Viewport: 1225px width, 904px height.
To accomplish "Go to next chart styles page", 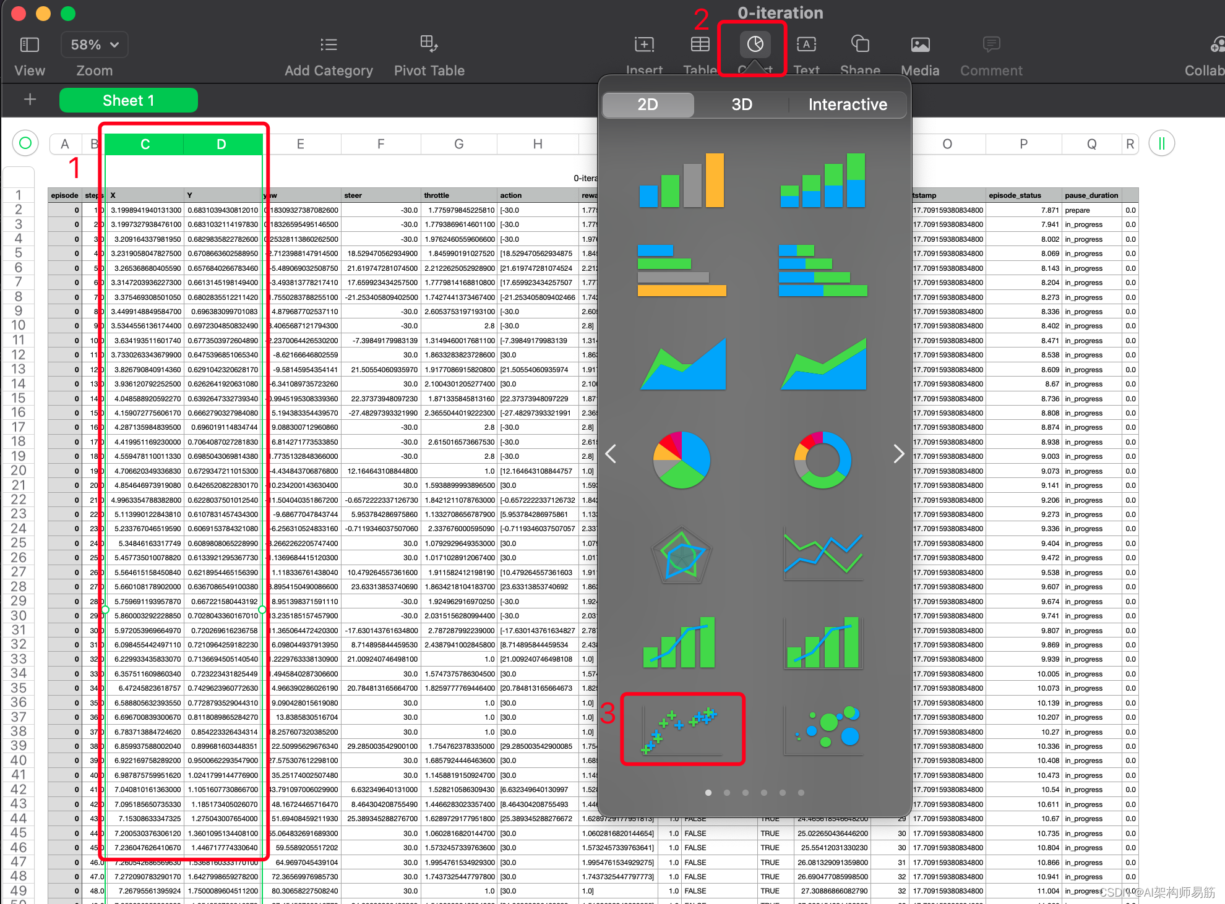I will coord(898,454).
